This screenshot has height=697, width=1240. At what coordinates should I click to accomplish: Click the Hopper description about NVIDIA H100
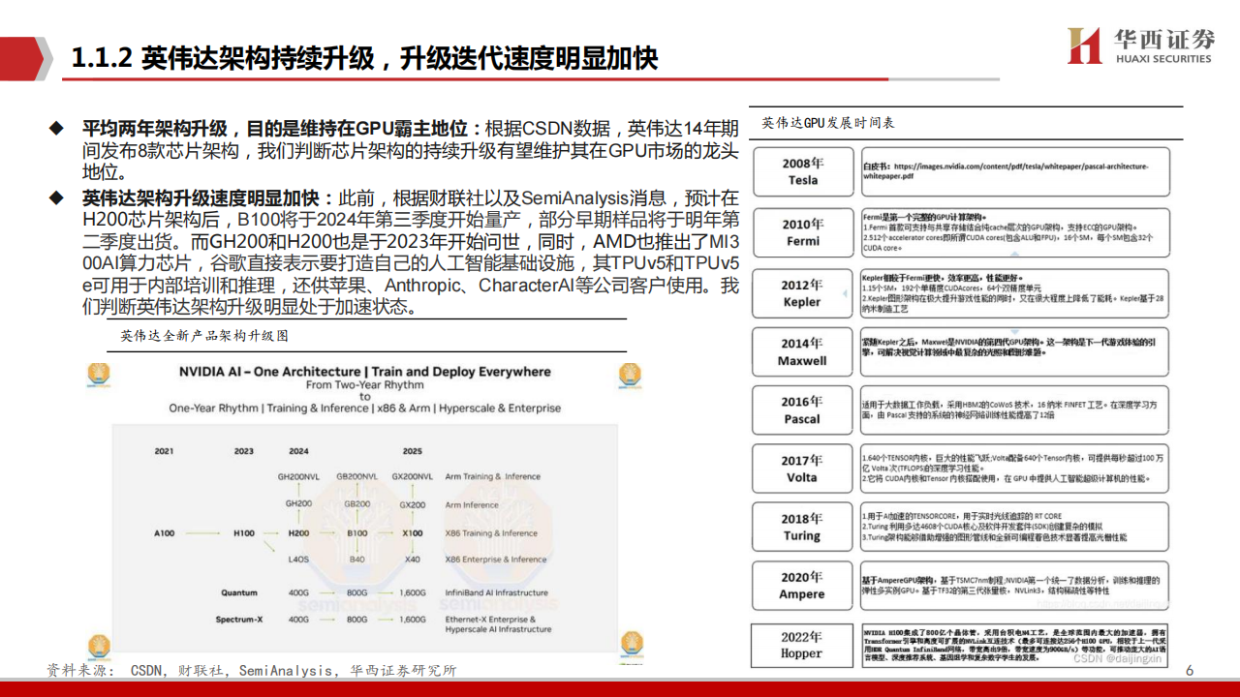click(1014, 645)
